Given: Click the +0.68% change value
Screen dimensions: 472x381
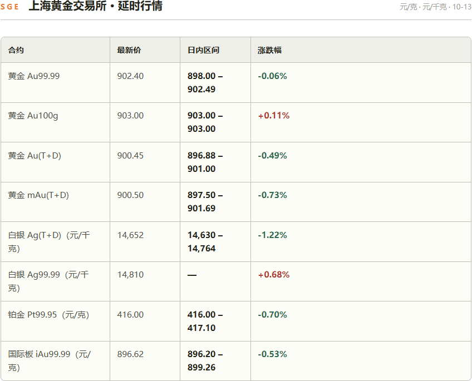Looking at the screenshot, I should [274, 275].
